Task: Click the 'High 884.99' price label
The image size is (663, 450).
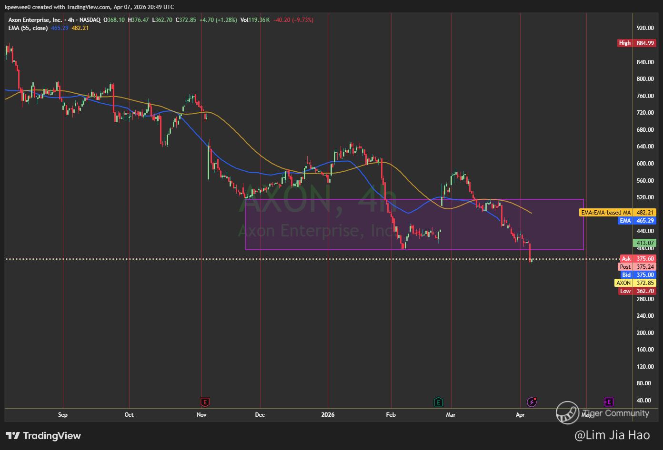Action: [636, 43]
